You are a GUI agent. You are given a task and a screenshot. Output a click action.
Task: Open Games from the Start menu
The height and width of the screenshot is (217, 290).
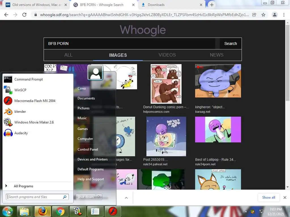tap(82, 129)
